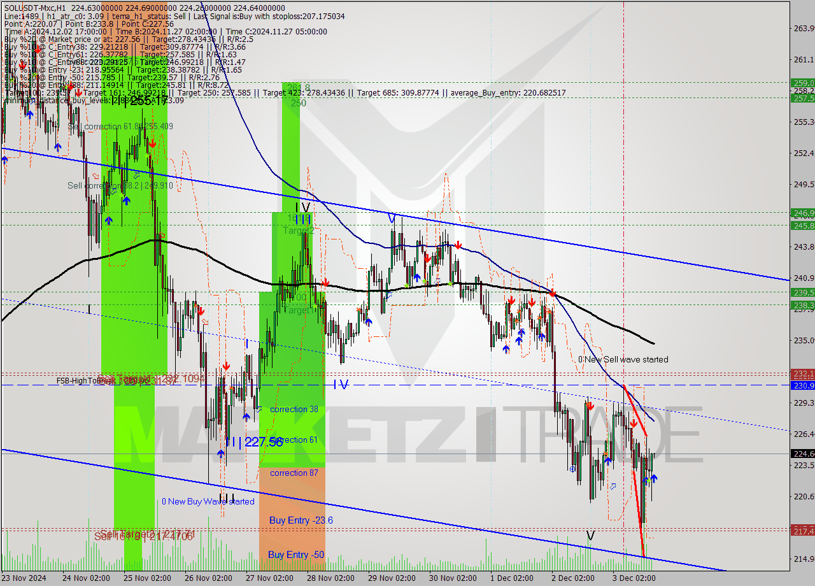The width and height of the screenshot is (815, 586).
Task: Select the 'Buy Entry -23.6' label
Action: tap(301, 520)
